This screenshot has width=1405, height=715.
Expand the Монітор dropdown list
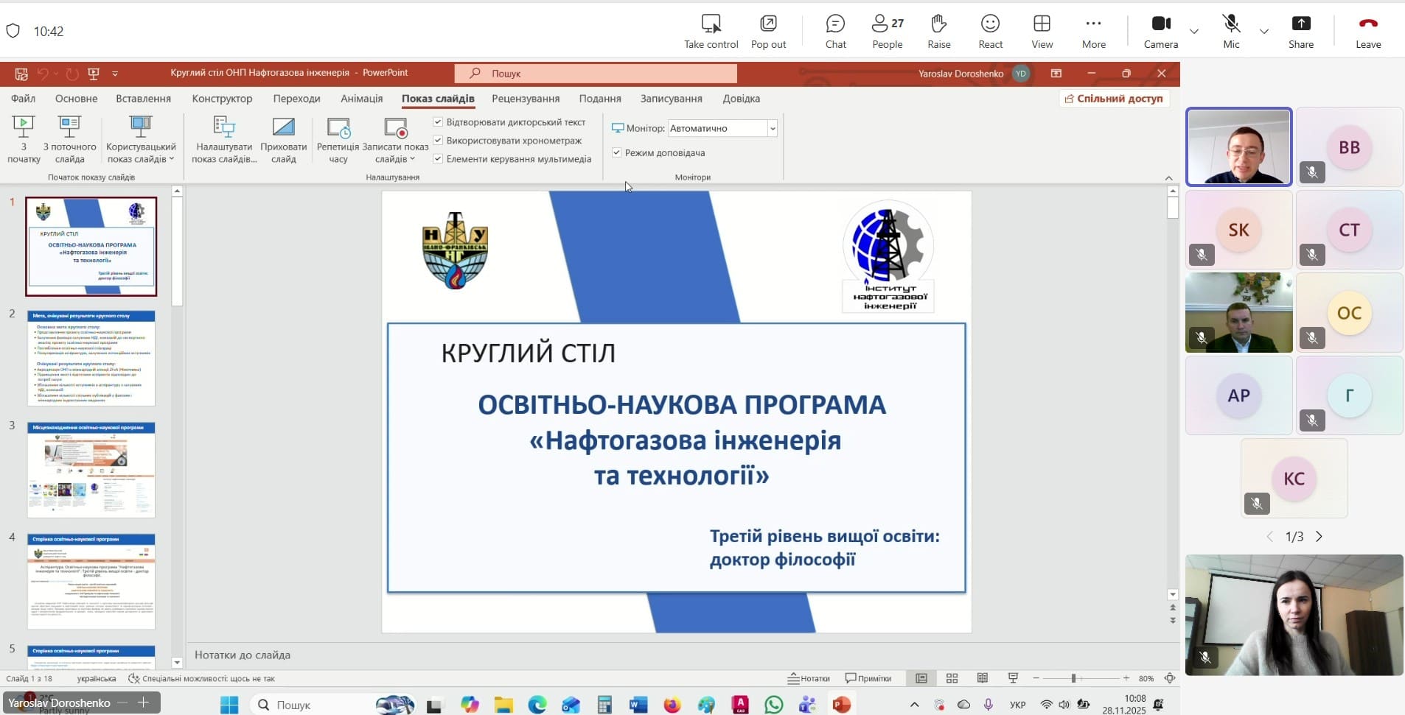772,128
